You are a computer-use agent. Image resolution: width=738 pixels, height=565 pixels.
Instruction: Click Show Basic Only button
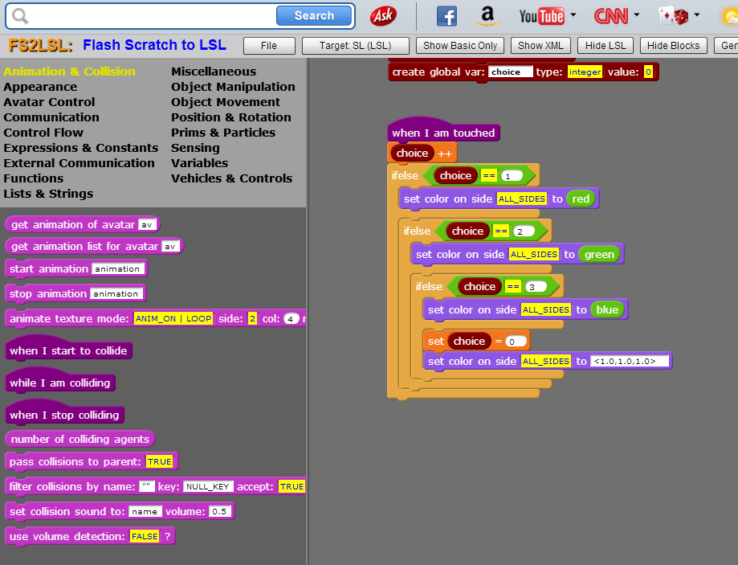tap(460, 46)
